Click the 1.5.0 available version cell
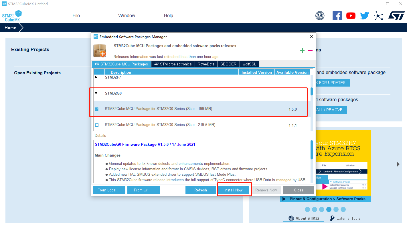 (x=293, y=109)
